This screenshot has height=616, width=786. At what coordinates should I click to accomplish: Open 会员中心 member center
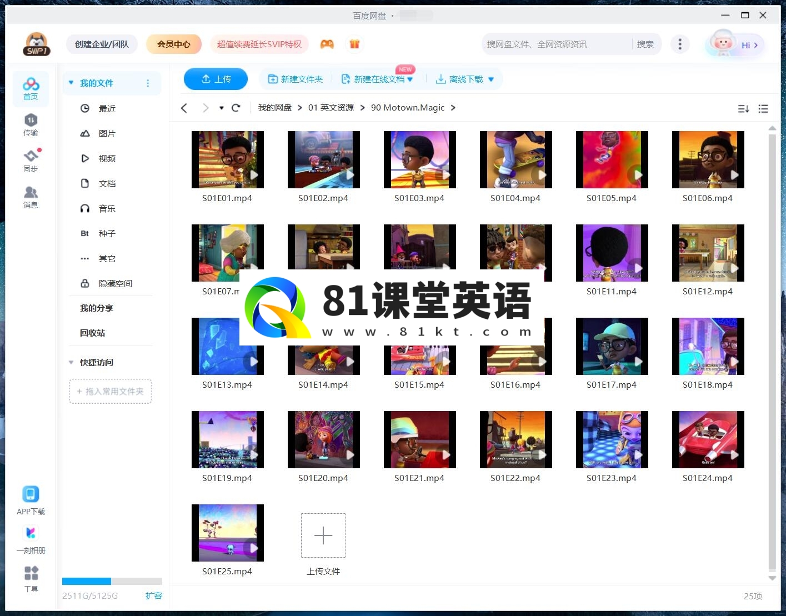pos(173,44)
